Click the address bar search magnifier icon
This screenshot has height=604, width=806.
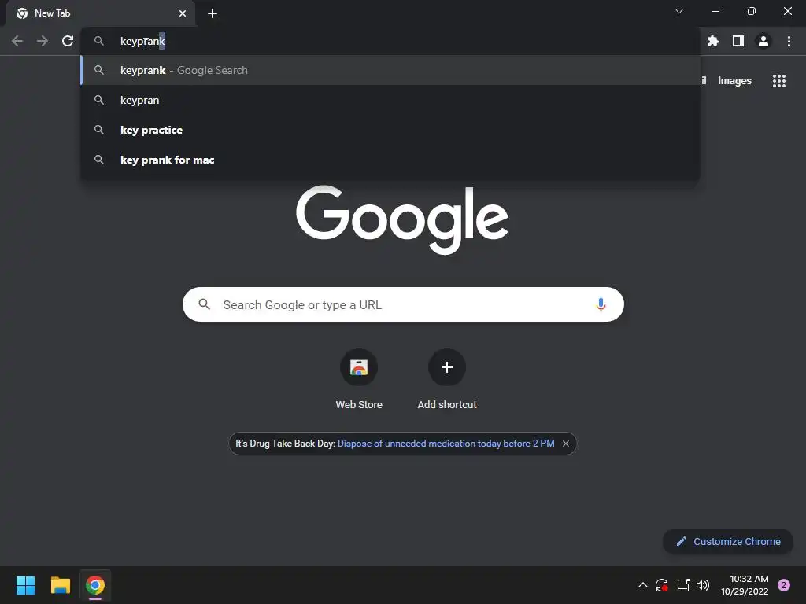coord(99,41)
